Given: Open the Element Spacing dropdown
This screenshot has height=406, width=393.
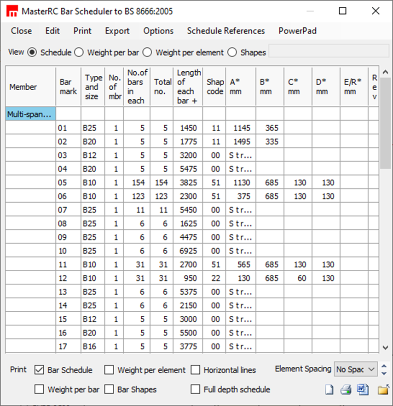Looking at the screenshot, I should pos(356,369).
